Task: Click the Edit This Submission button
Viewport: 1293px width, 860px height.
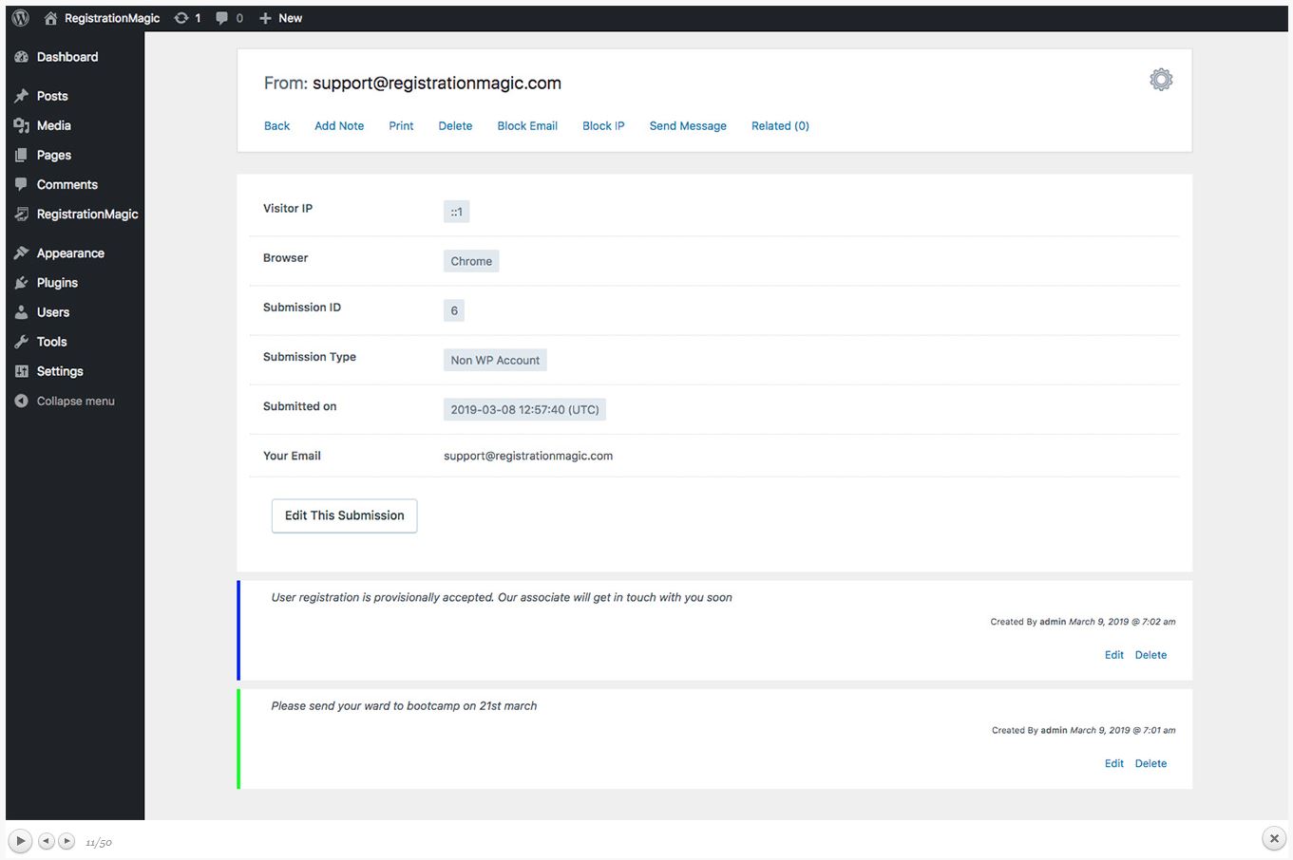Action: tap(344, 515)
